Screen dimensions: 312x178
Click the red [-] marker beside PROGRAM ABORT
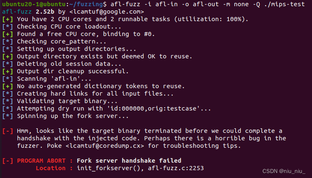8,161
